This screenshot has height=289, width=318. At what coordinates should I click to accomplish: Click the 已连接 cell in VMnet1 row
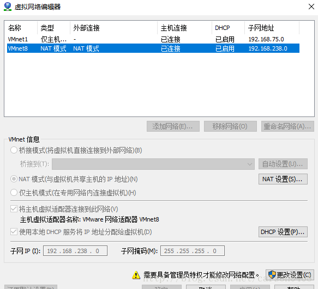[171, 39]
